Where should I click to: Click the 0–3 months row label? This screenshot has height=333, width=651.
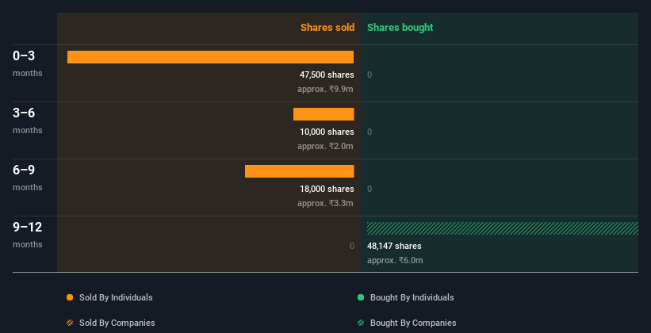[28, 63]
